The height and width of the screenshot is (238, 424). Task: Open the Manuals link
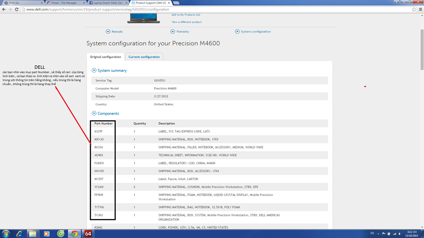point(117,32)
